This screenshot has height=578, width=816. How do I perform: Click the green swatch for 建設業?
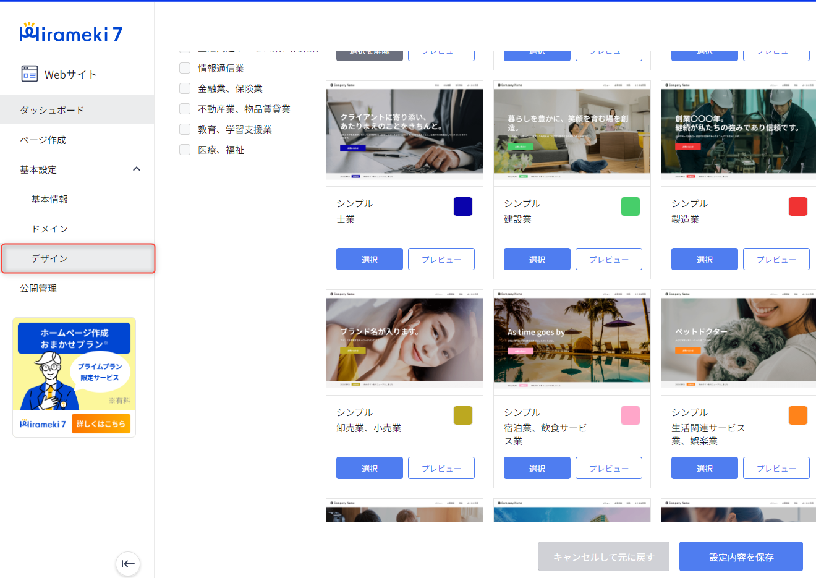tap(631, 206)
